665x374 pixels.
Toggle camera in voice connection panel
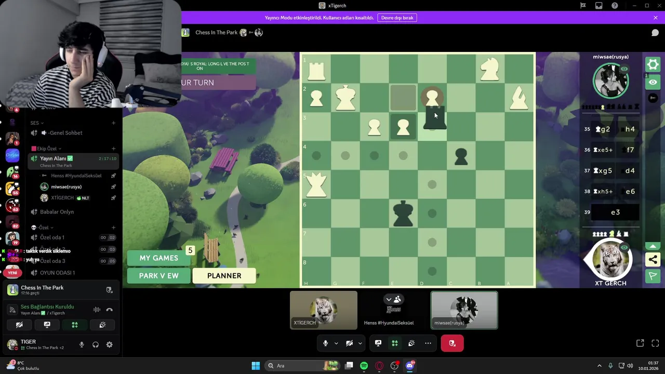[x=19, y=325]
